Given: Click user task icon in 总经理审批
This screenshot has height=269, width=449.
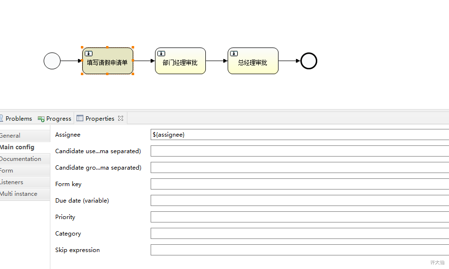Looking at the screenshot, I should 234,53.
